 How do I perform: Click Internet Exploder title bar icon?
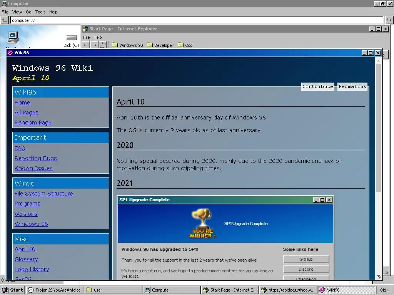pos(85,29)
